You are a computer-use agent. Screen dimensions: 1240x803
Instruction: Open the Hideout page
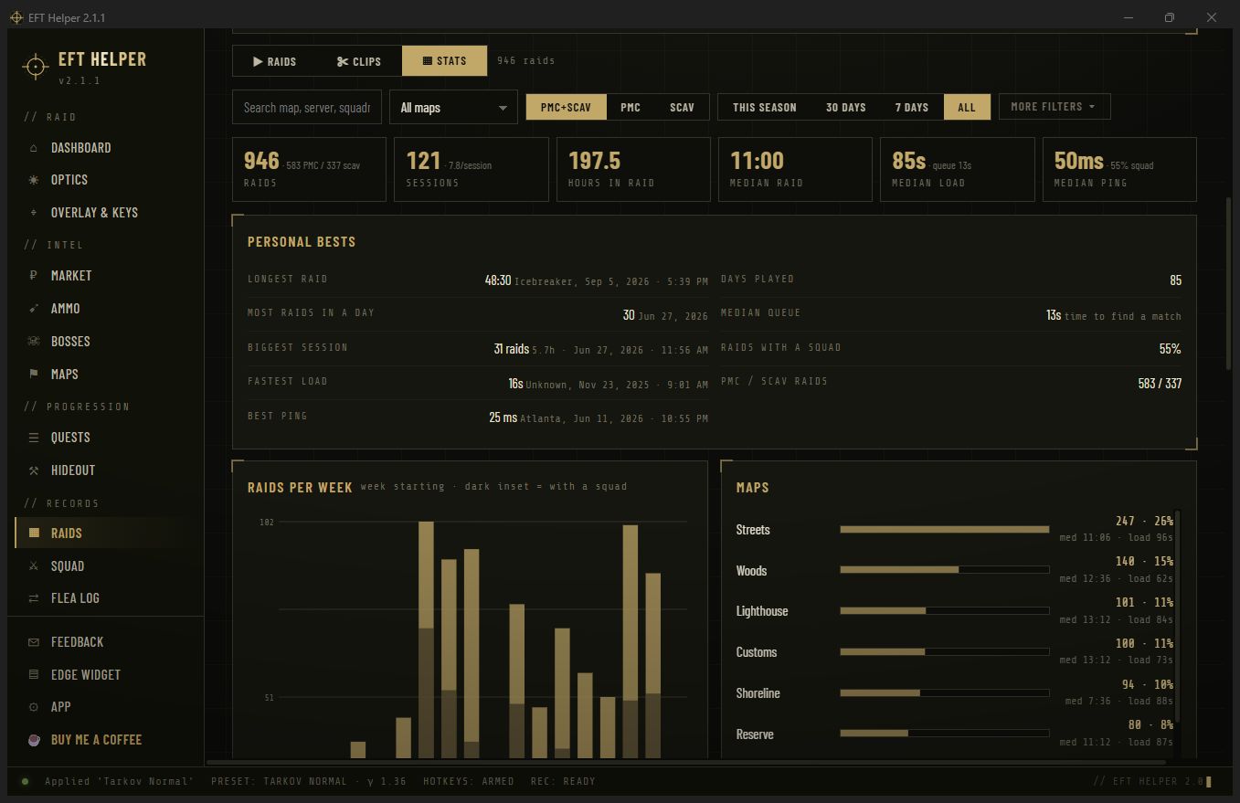point(105,470)
